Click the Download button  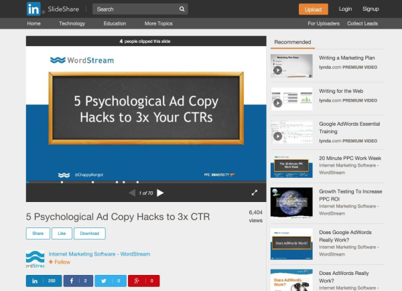90,233
